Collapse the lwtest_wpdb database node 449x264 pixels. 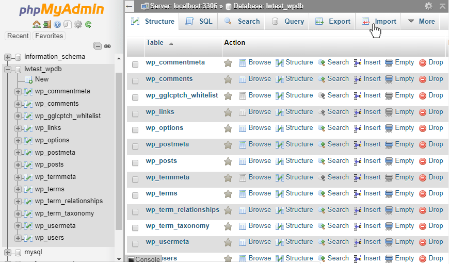click(8, 69)
